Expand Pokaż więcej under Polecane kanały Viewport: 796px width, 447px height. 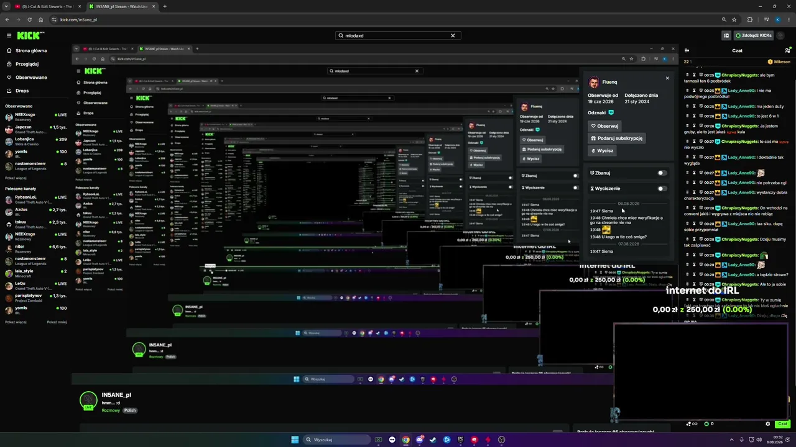click(16, 322)
